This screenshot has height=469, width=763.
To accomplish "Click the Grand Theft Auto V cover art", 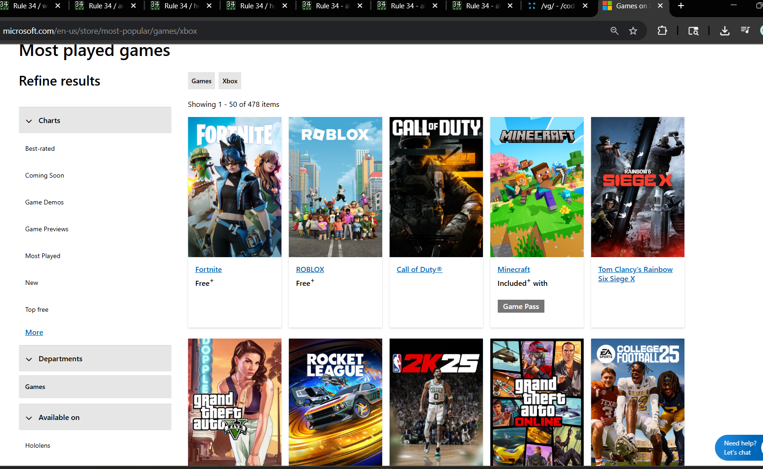I will [x=235, y=402].
